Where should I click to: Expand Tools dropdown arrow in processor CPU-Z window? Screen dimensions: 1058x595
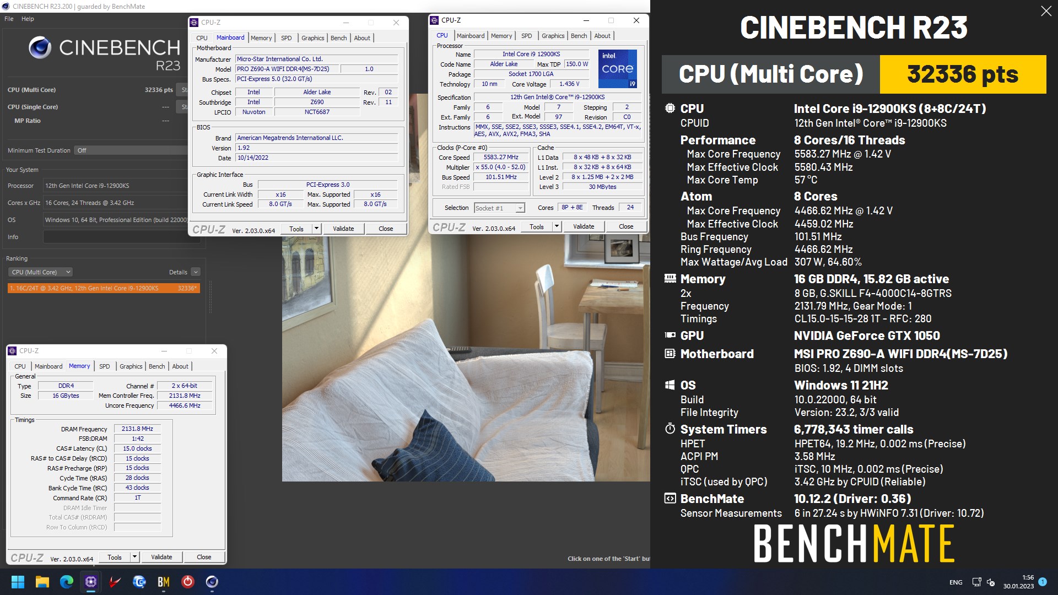(x=557, y=226)
